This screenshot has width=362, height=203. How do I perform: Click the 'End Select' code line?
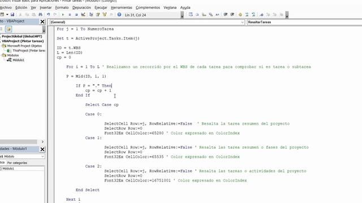tap(88, 190)
